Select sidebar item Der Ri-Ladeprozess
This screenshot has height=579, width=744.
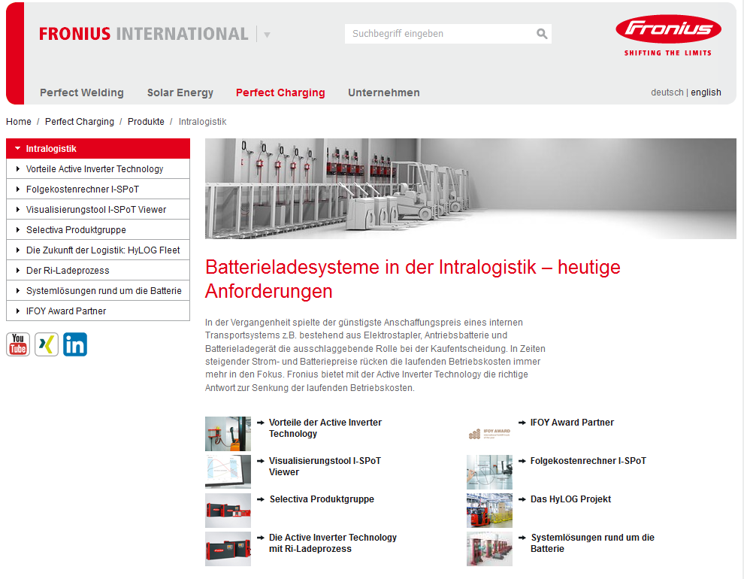point(98,271)
